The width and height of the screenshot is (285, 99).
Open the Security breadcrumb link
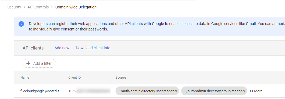click(x=14, y=7)
